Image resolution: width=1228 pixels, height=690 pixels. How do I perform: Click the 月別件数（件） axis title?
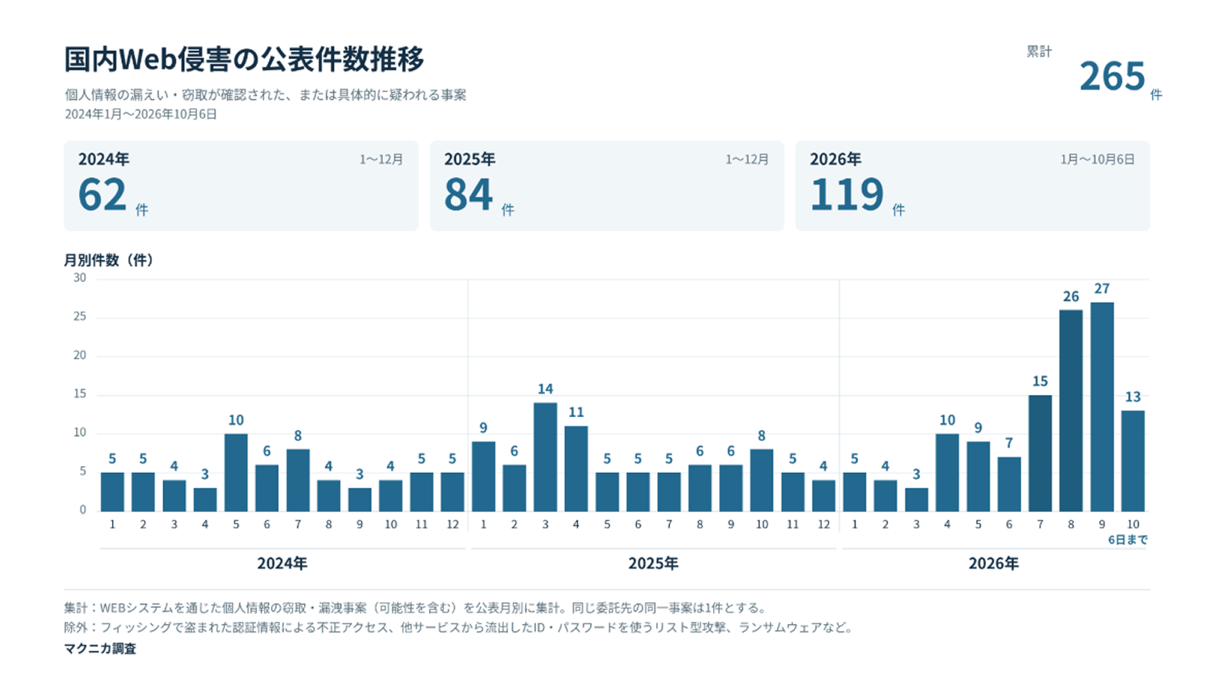111,261
